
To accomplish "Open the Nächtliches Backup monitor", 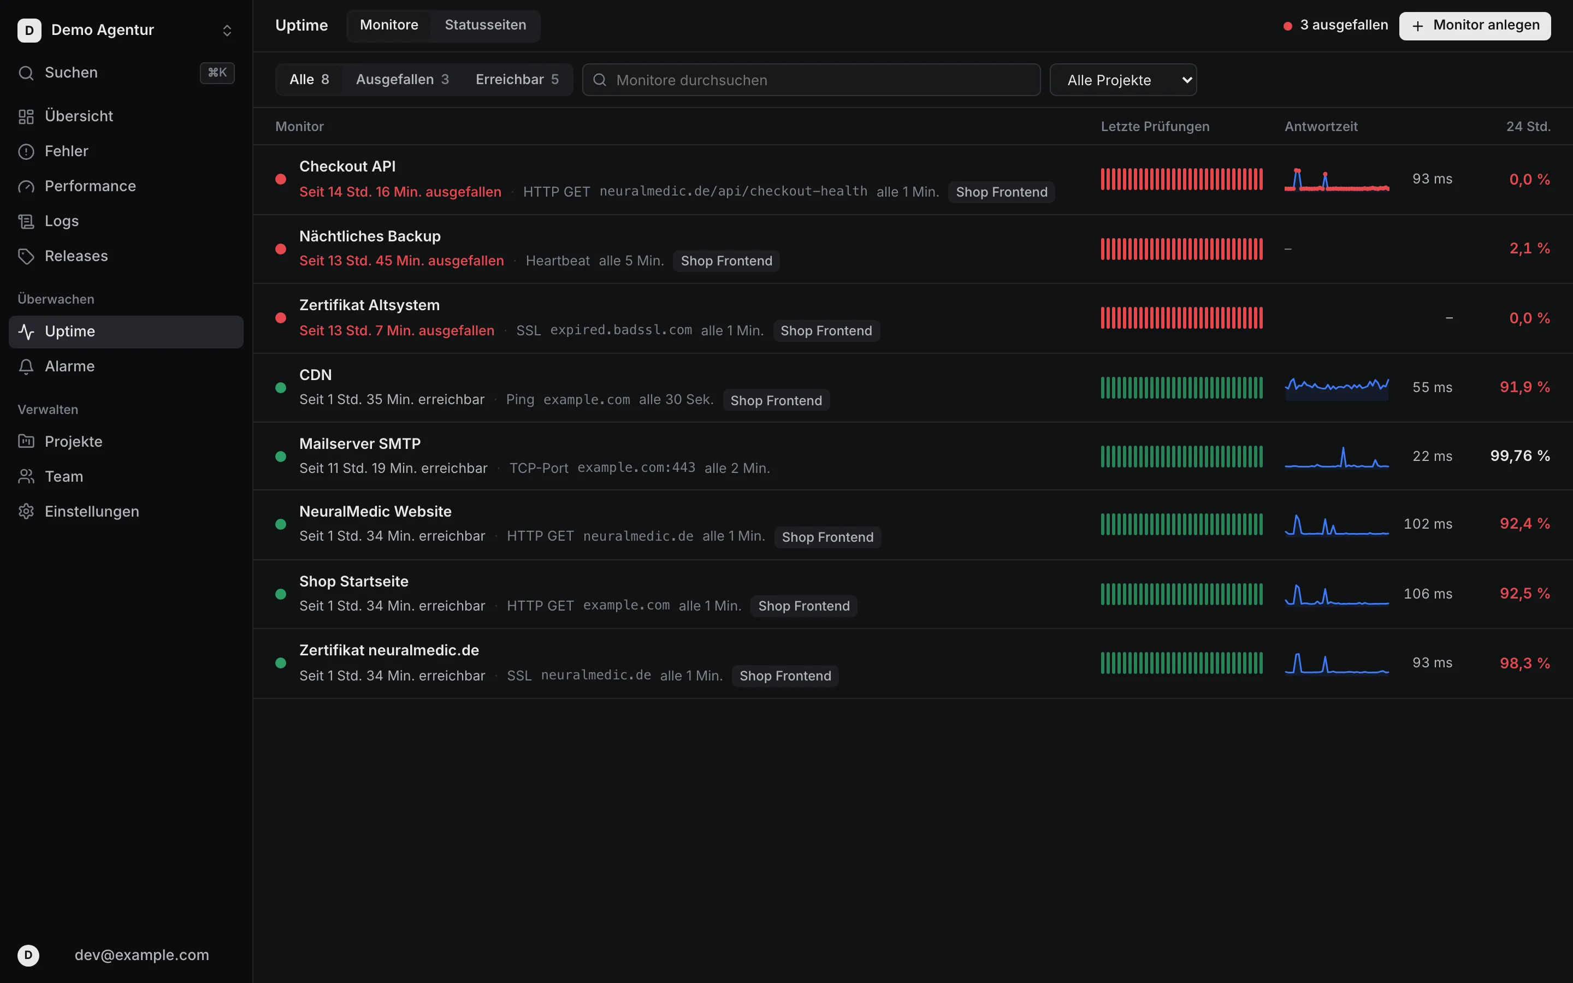I will (913, 249).
